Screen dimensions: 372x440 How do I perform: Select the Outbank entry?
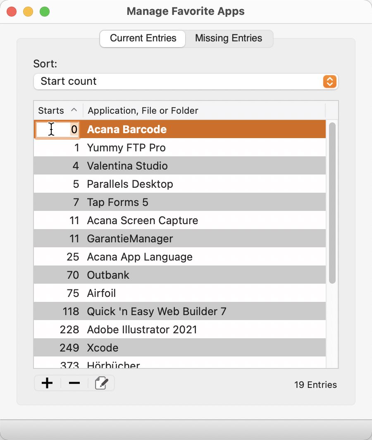tap(179, 275)
